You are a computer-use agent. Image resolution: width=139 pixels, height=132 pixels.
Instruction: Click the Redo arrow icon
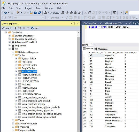(106, 13)
